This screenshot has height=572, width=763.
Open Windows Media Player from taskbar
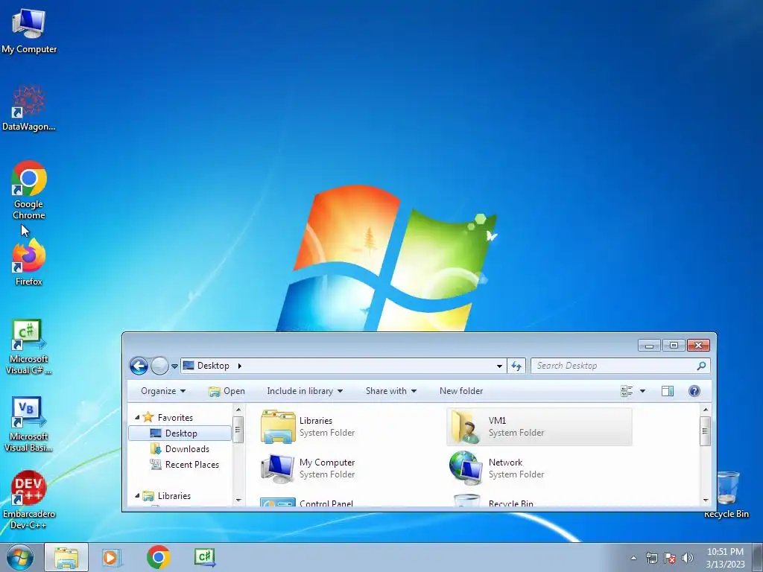[112, 557]
